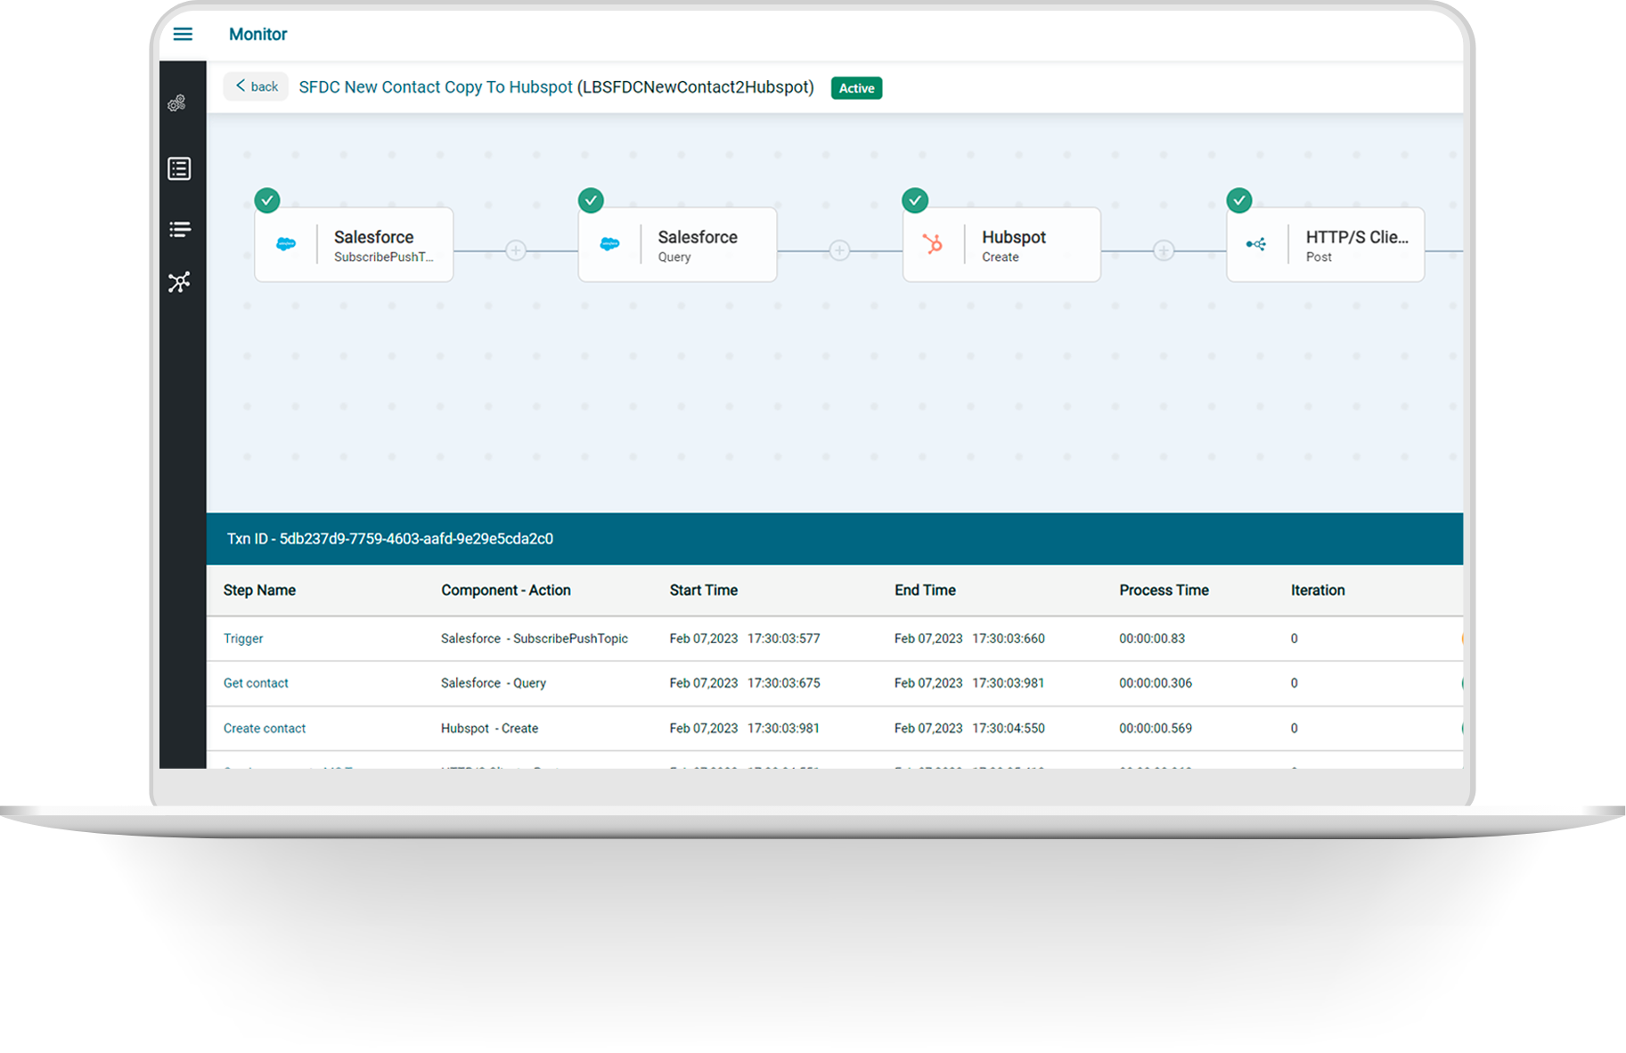Click the Active status badge
Screen dimensions: 1626x1053
point(856,88)
